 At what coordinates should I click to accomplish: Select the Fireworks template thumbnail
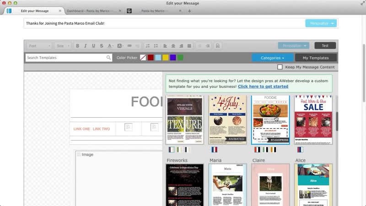click(184, 185)
